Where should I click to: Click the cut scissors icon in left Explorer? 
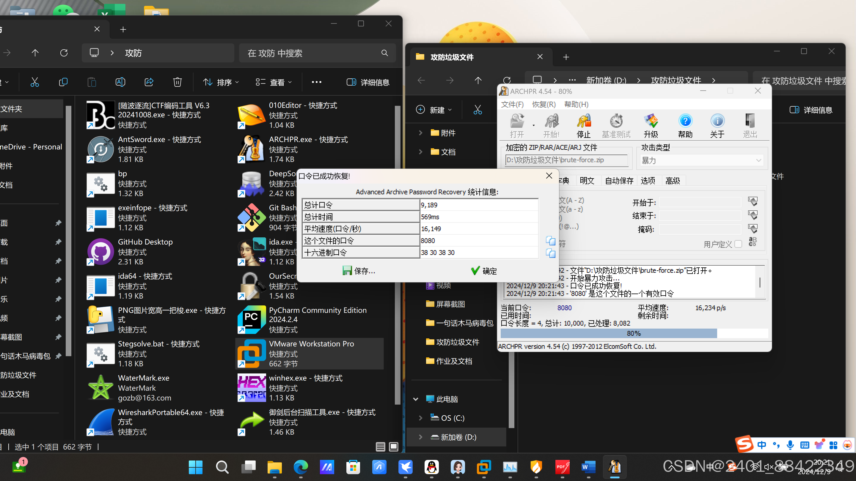34,82
